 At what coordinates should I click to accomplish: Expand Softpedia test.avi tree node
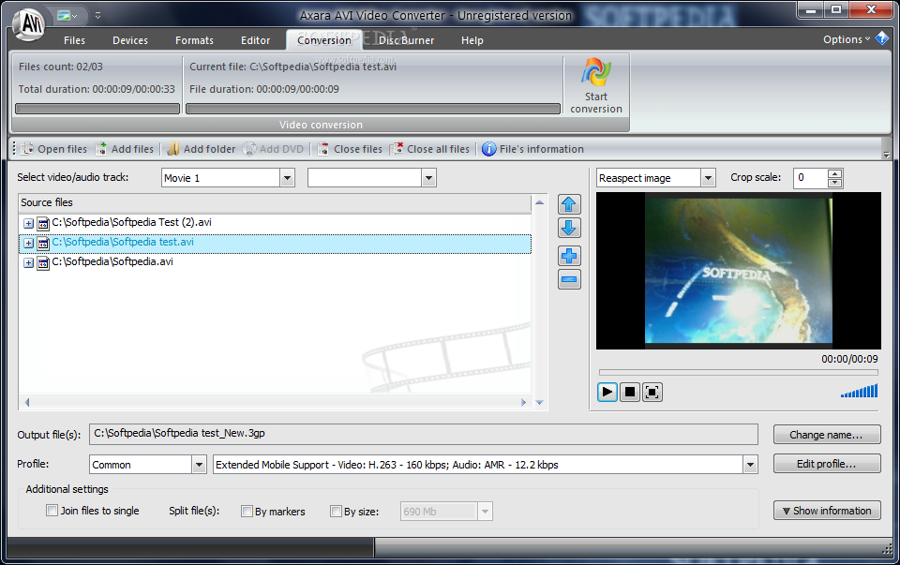point(28,244)
